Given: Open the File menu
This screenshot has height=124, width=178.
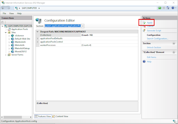Looking at the screenshot, I should 4,13.
